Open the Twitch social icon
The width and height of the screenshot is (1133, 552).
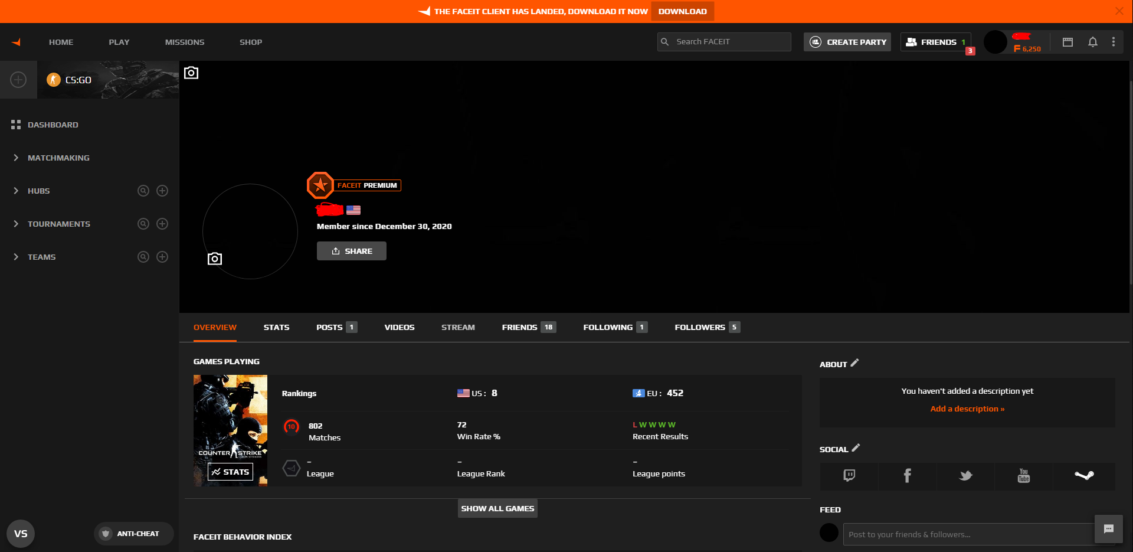(x=848, y=476)
